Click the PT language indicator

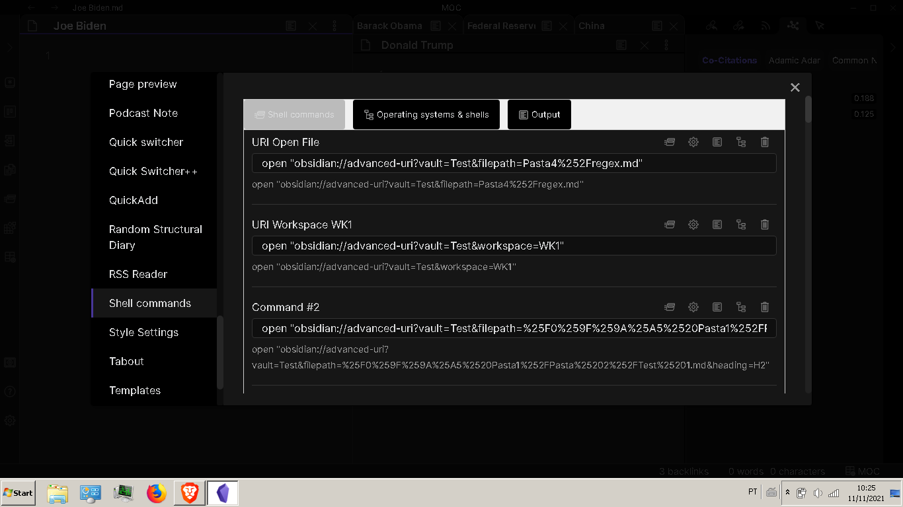coord(752,492)
